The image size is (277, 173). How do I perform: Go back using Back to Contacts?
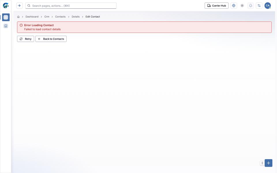coord(51,39)
